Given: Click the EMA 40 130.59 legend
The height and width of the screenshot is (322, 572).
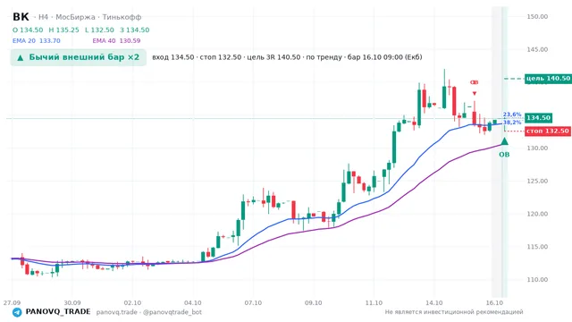Looking at the screenshot, I should [116, 41].
